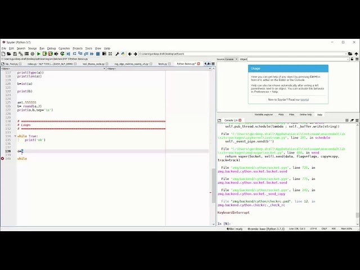This screenshot has height=270, width=360.
Task: Open the View menu
Action: click(98, 48)
